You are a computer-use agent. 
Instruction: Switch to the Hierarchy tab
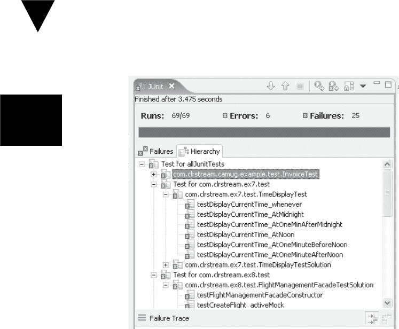pos(200,151)
